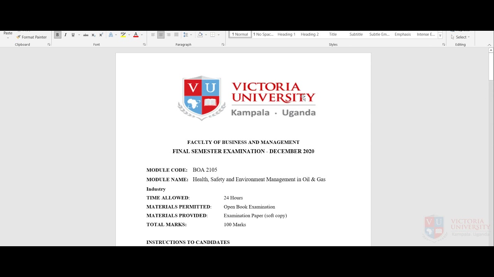Apply the Normal style
This screenshot has width=494, height=277.
pyautogui.click(x=240, y=35)
